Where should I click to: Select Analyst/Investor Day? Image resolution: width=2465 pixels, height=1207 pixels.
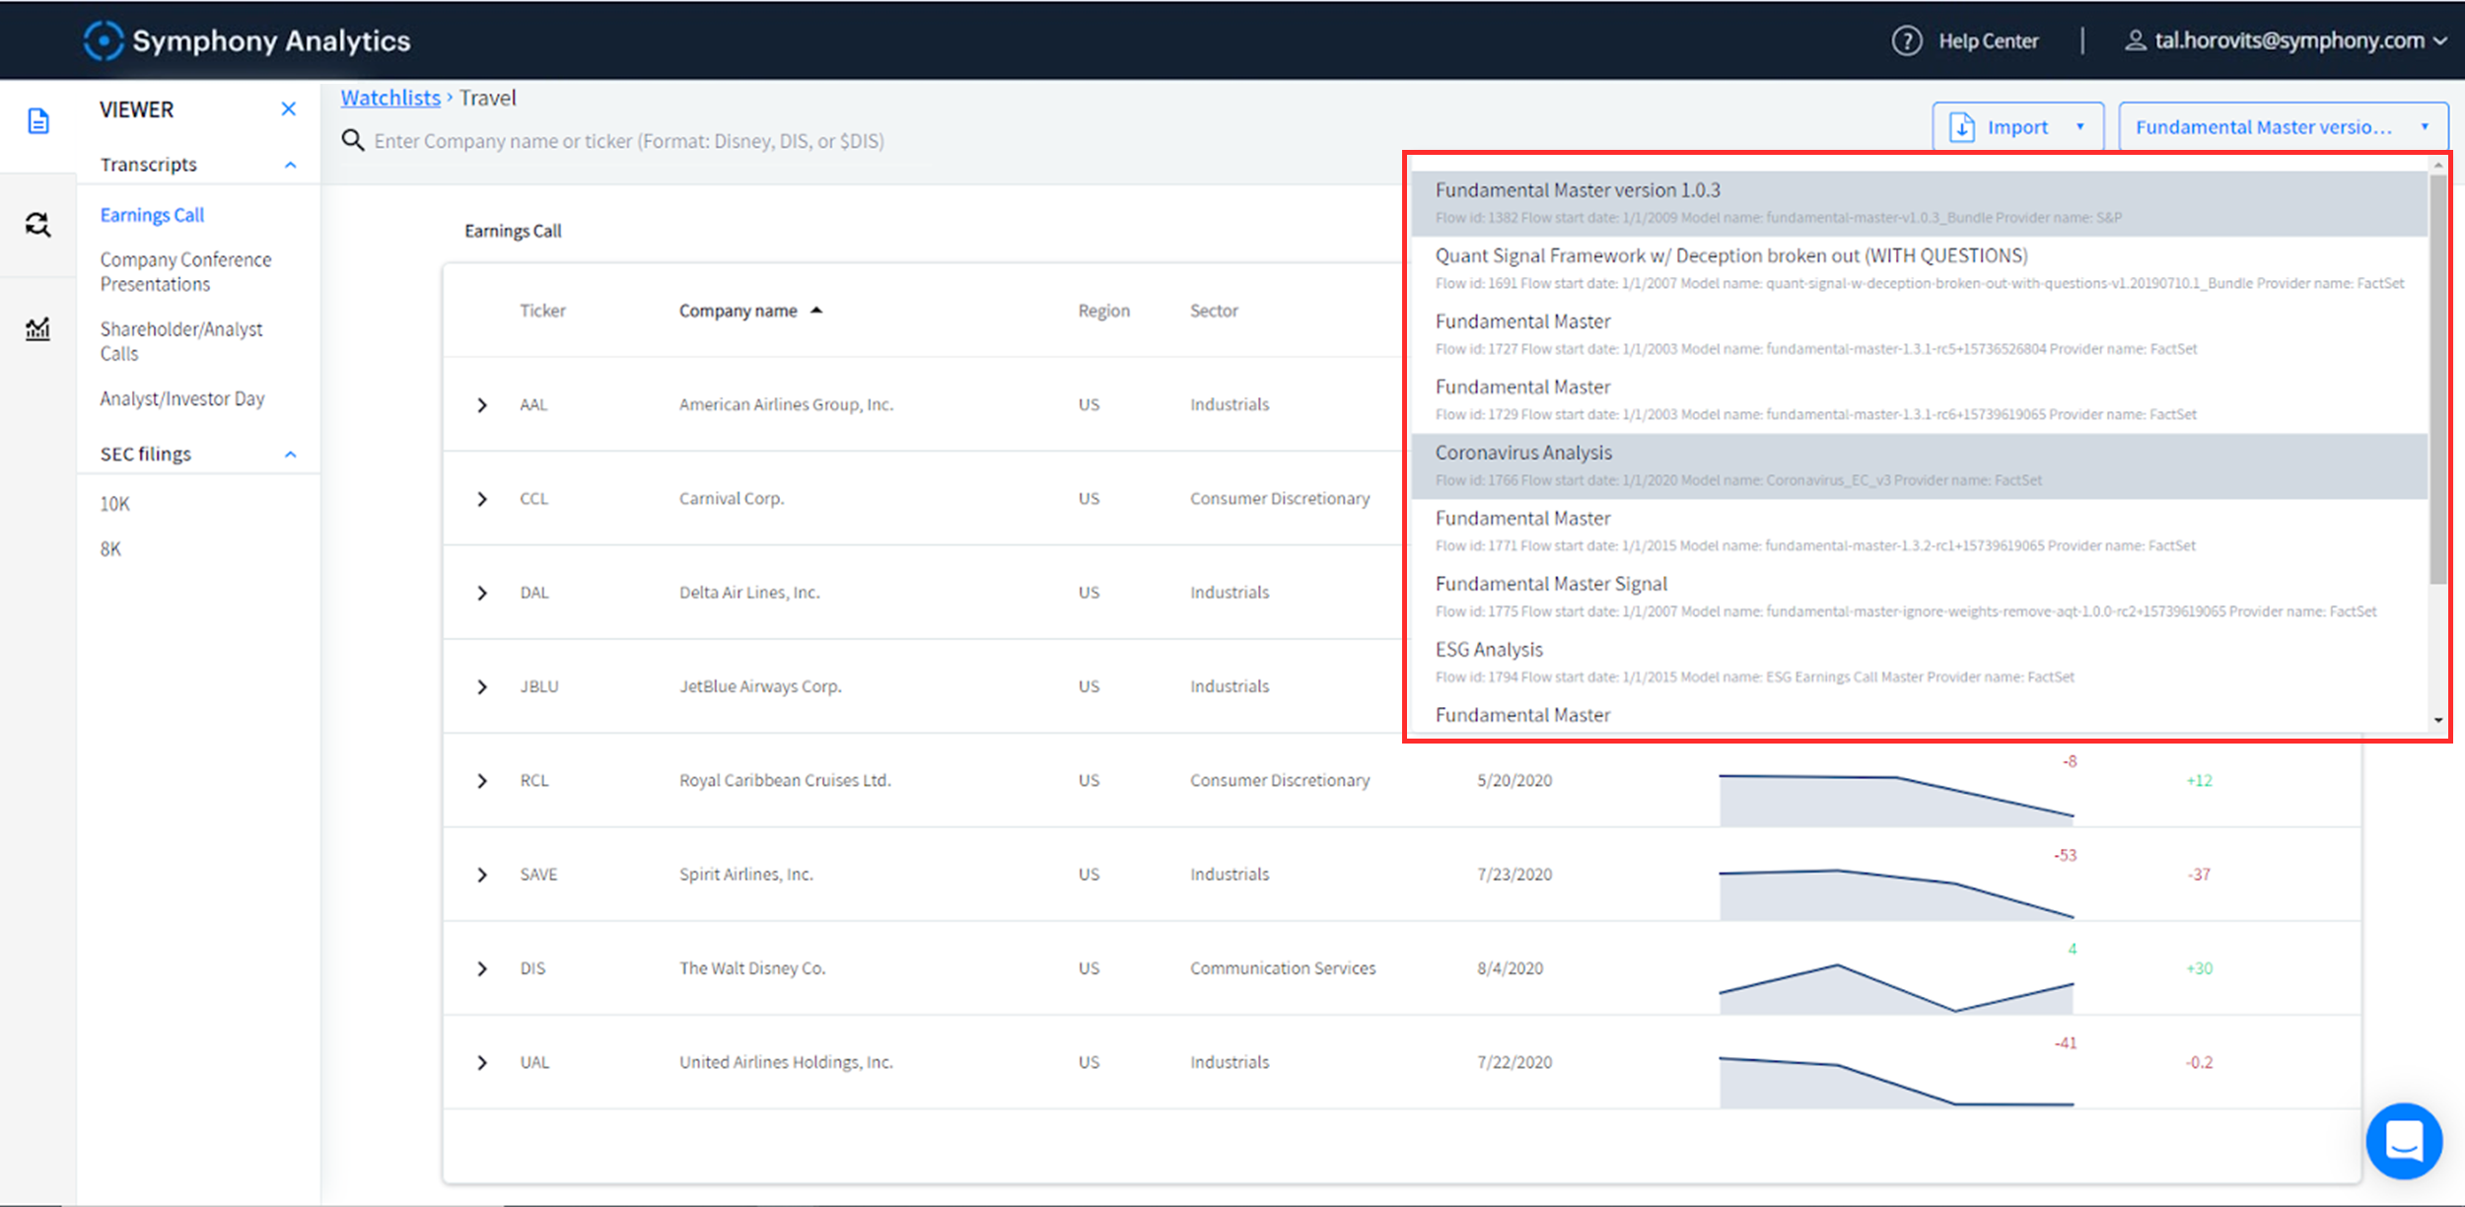coord(182,398)
